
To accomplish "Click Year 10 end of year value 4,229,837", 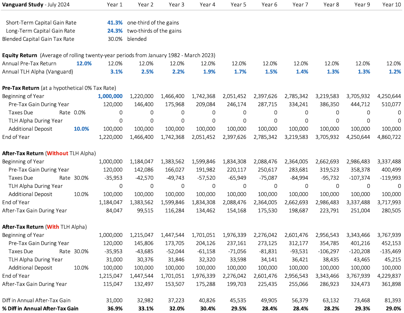I will point(389,276).
